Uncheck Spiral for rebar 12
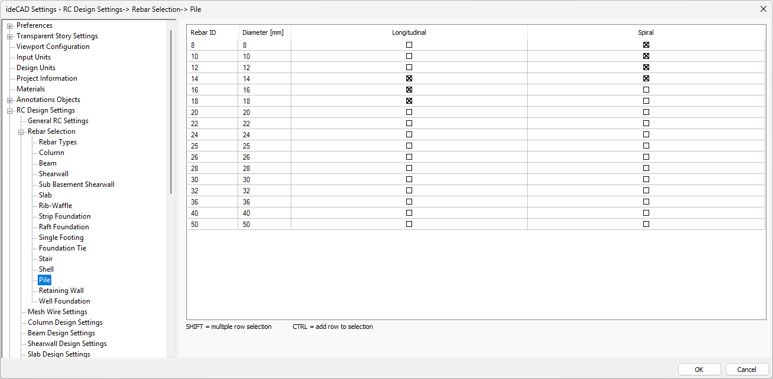 coord(646,67)
